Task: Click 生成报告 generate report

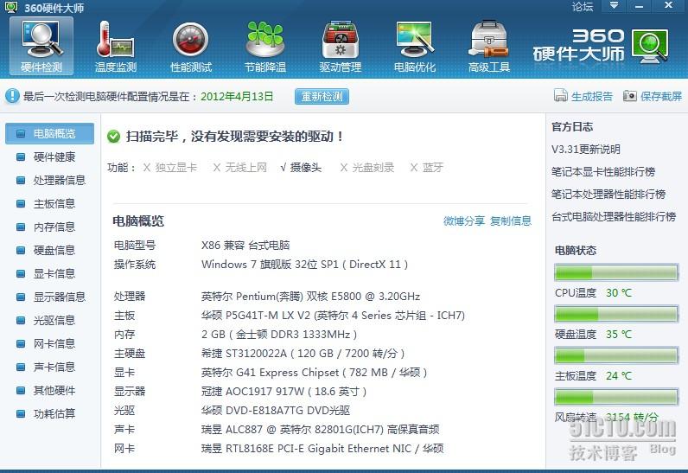Action: pos(591,96)
